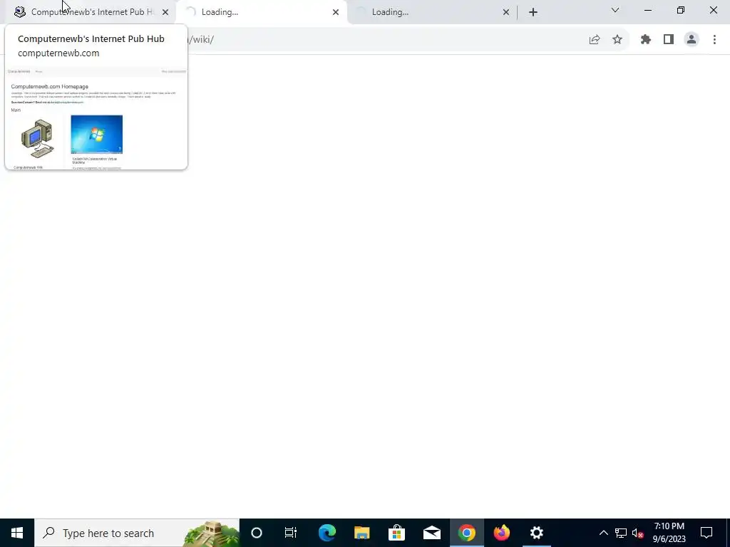This screenshot has height=547, width=730.
Task: Open Settings gear on the taskbar
Action: pyautogui.click(x=536, y=533)
